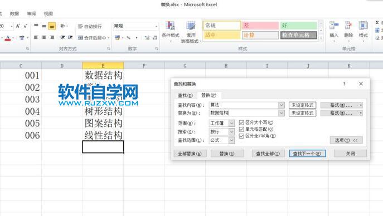Apply percent style to cells
Image resolution: width=383 pixels, height=216 pixels.
click(x=128, y=37)
